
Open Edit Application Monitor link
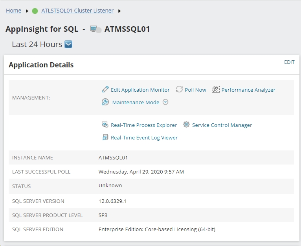(140, 90)
